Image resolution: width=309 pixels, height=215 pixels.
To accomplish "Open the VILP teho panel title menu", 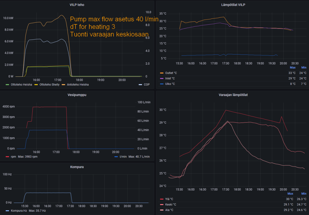I will 77,5.
